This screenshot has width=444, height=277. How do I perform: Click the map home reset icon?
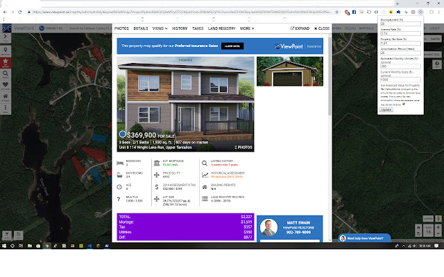418,227
